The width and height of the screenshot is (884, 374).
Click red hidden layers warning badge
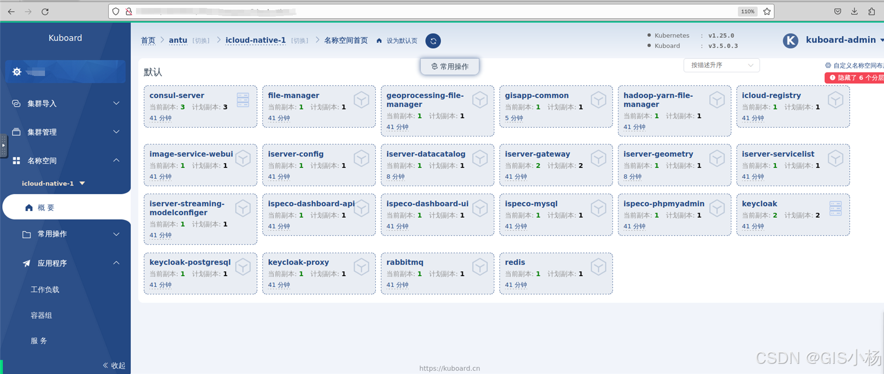(x=855, y=78)
